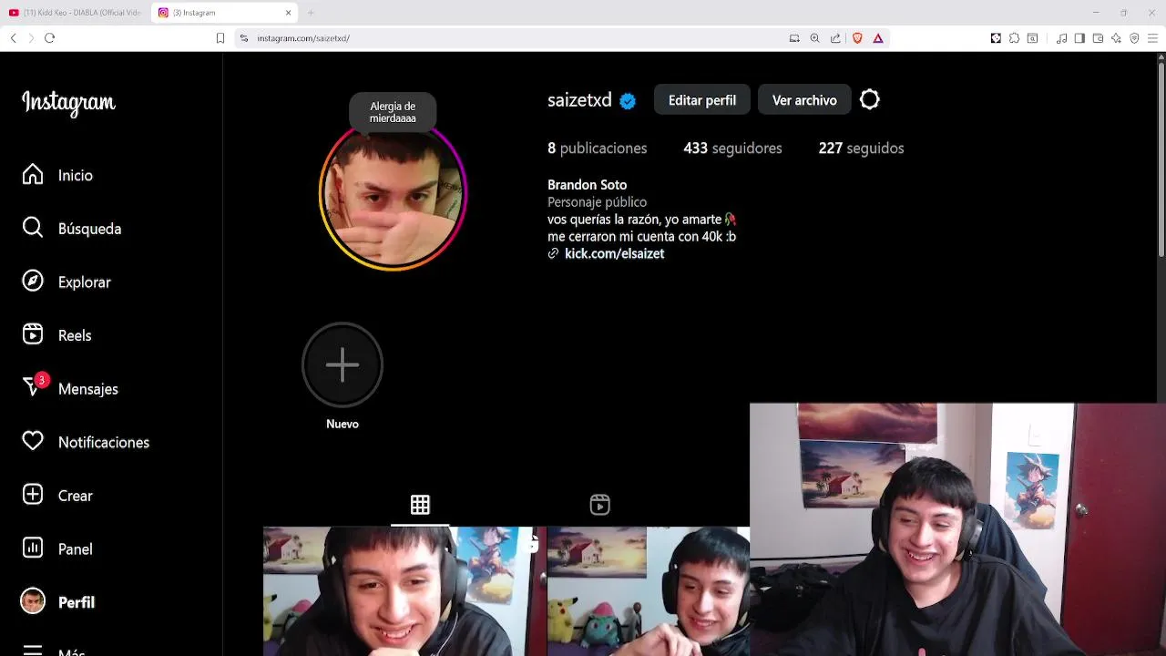Toggle the browser sidebar panel icon
This screenshot has width=1166, height=656.
1079,38
